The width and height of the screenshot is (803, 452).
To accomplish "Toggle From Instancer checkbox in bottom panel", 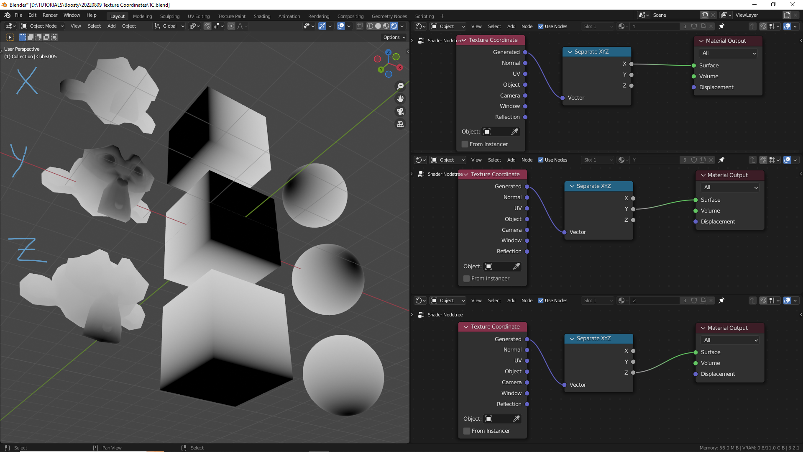I will pos(466,431).
